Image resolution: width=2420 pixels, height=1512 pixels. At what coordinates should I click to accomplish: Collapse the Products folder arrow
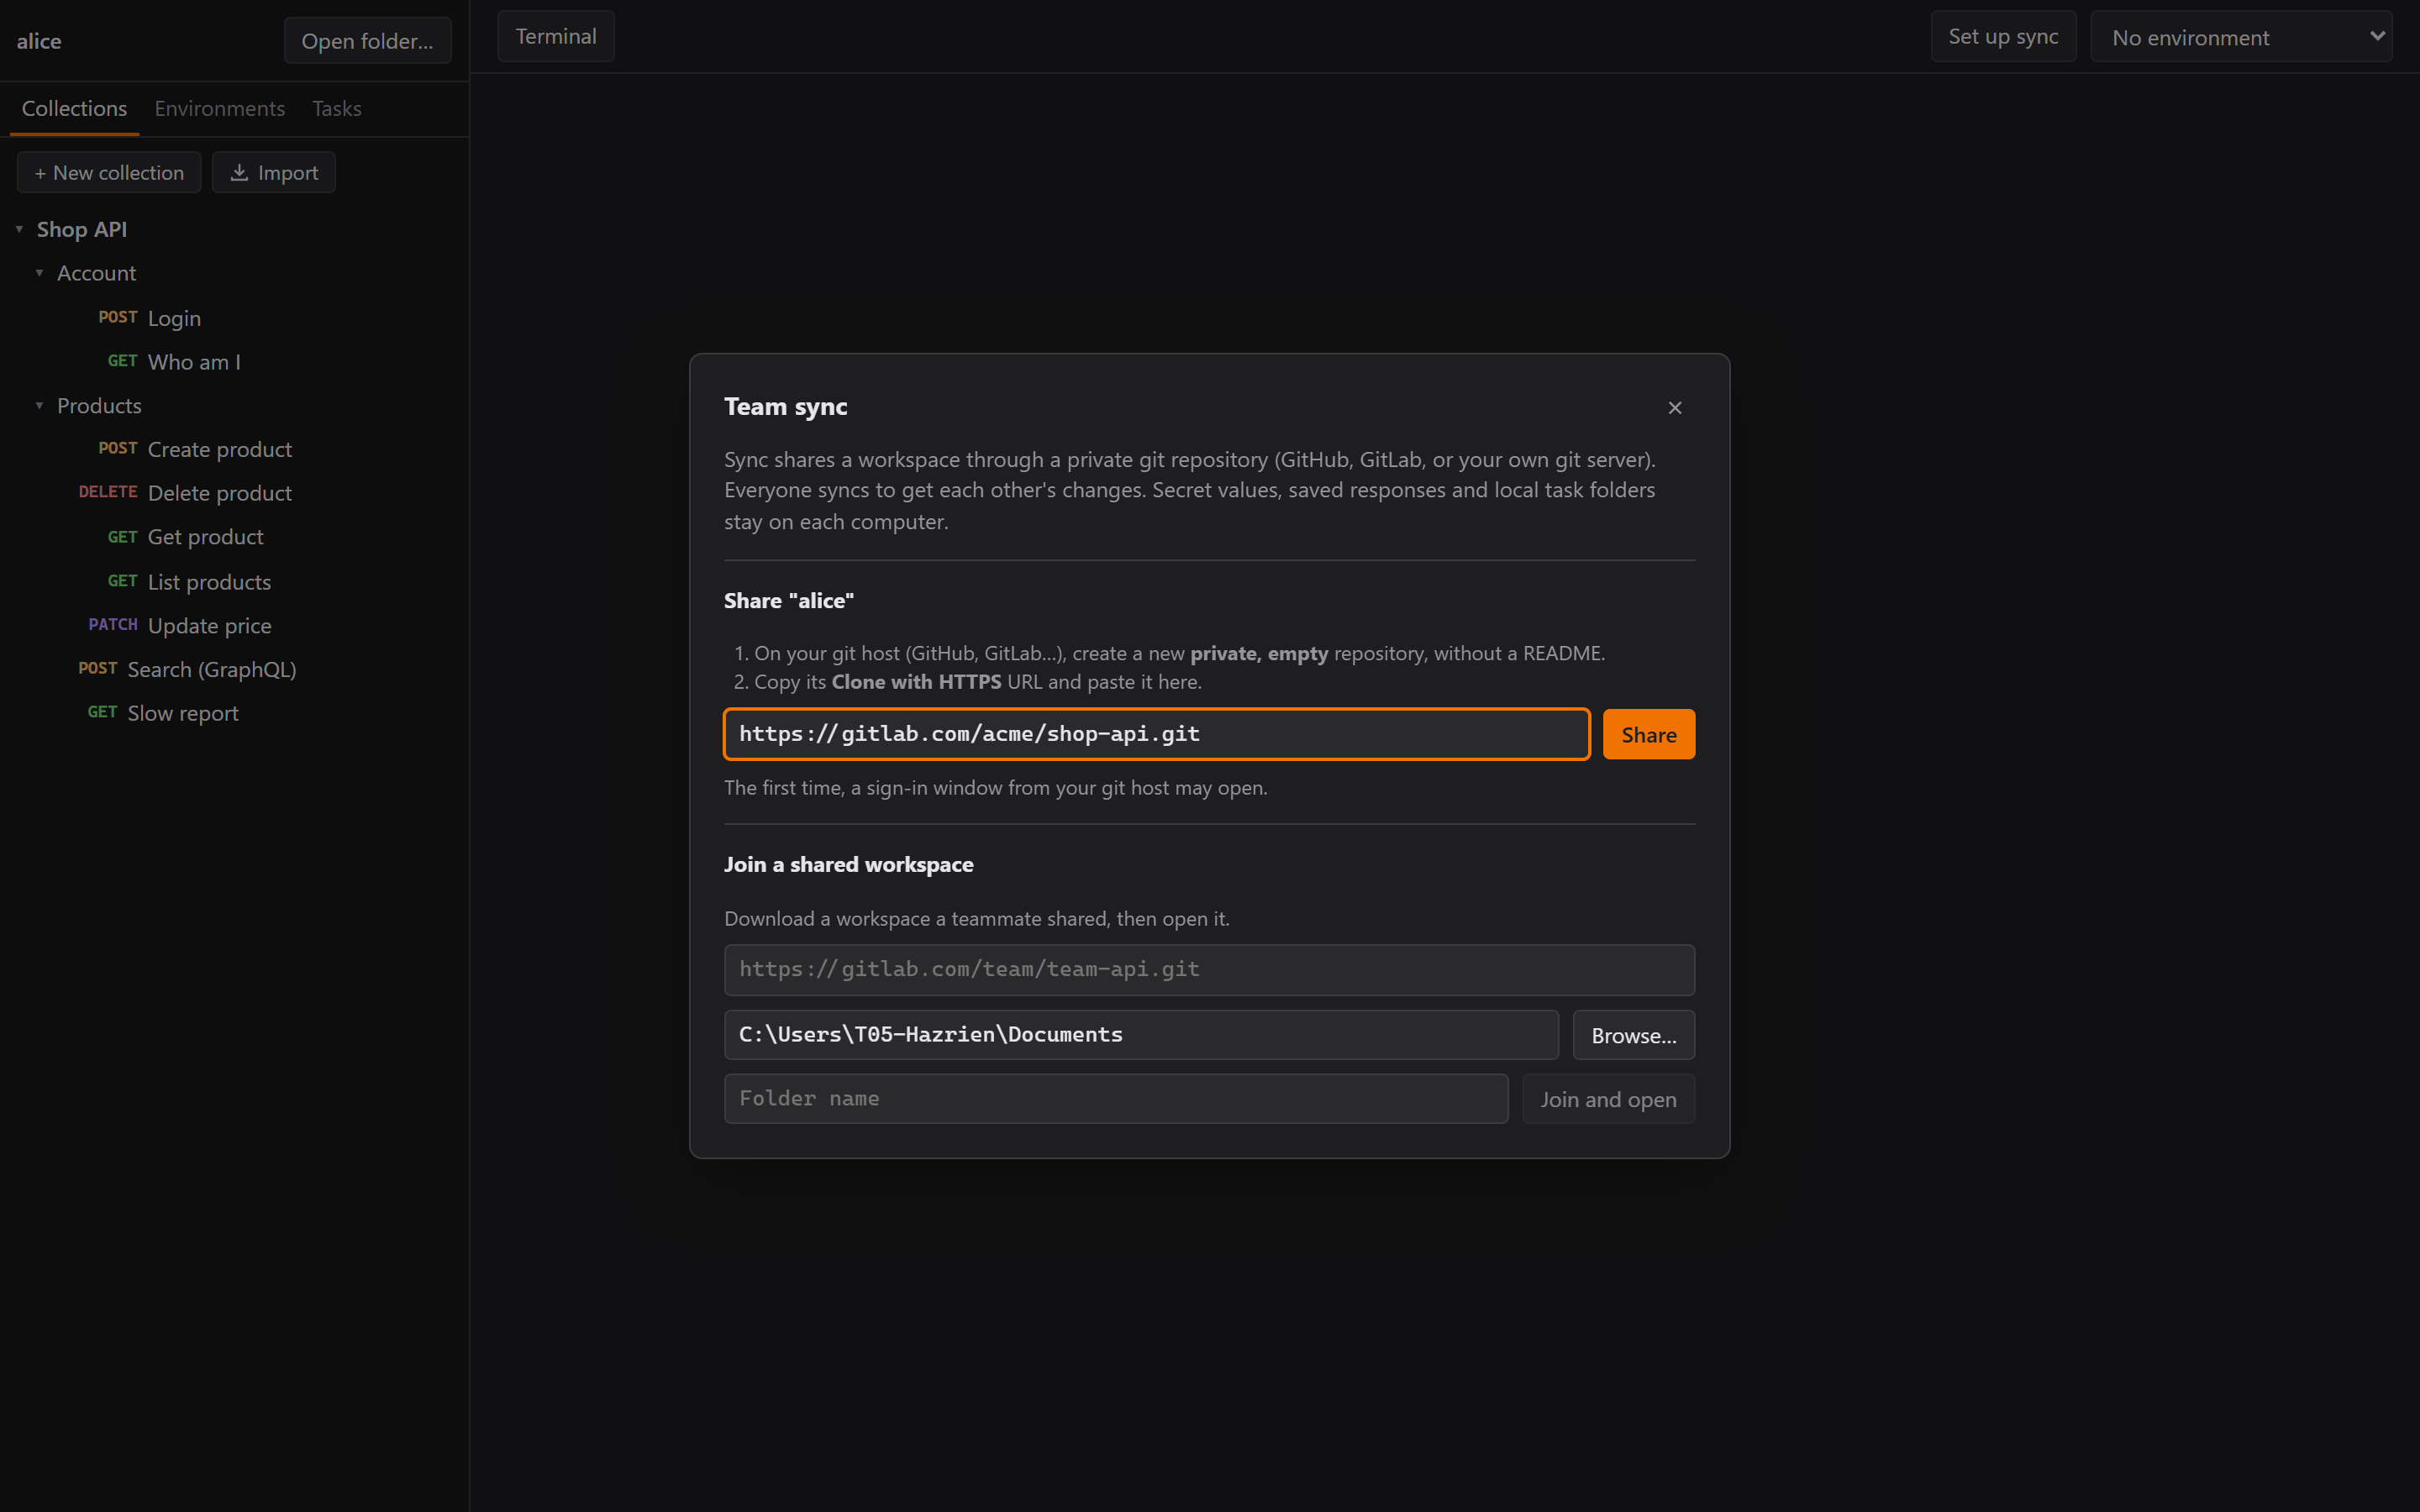click(x=39, y=405)
